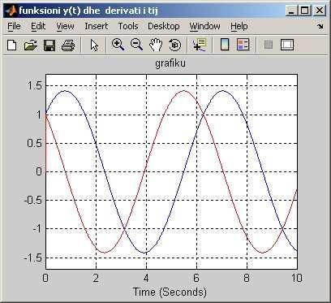331x303 pixels.
Task: Open the File menu
Action: (x=14, y=26)
